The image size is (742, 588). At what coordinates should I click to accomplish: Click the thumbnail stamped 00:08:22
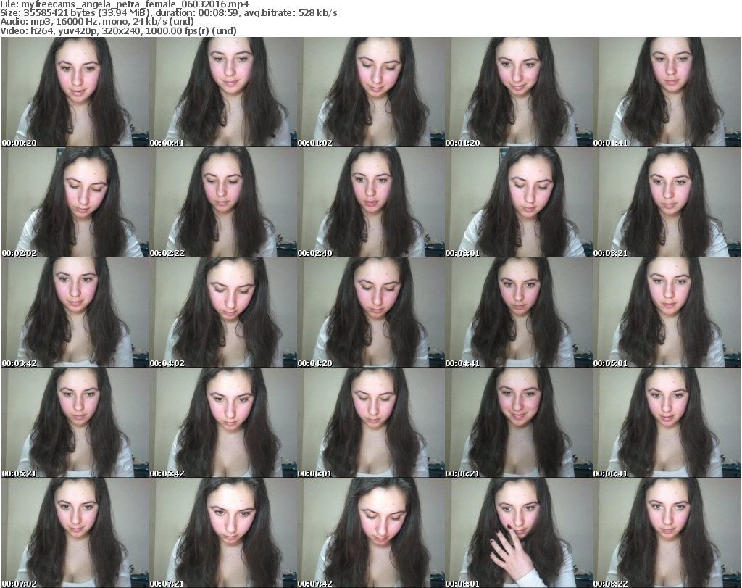click(x=667, y=533)
